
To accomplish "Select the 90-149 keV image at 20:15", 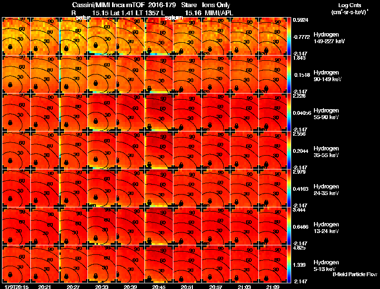I will click(x=16, y=75).
